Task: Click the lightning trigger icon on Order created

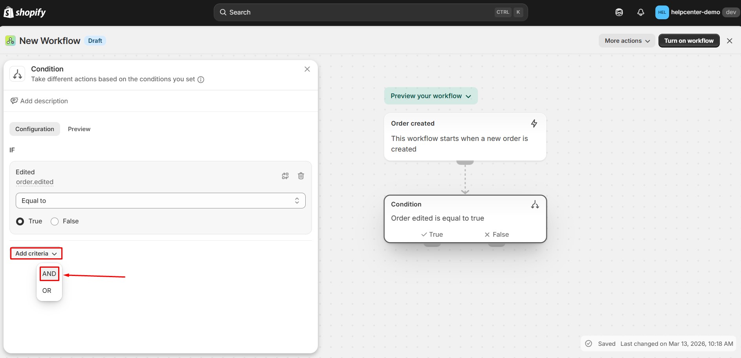Action: pos(534,124)
